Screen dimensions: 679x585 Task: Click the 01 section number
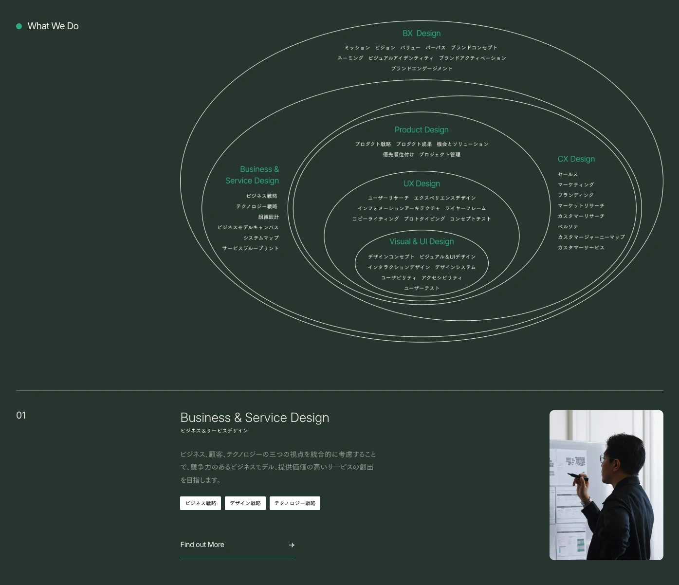(x=21, y=415)
